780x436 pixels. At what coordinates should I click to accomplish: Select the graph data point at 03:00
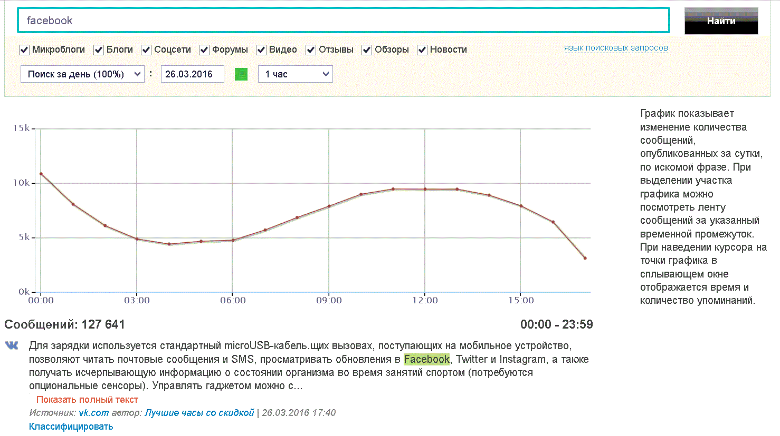point(137,239)
